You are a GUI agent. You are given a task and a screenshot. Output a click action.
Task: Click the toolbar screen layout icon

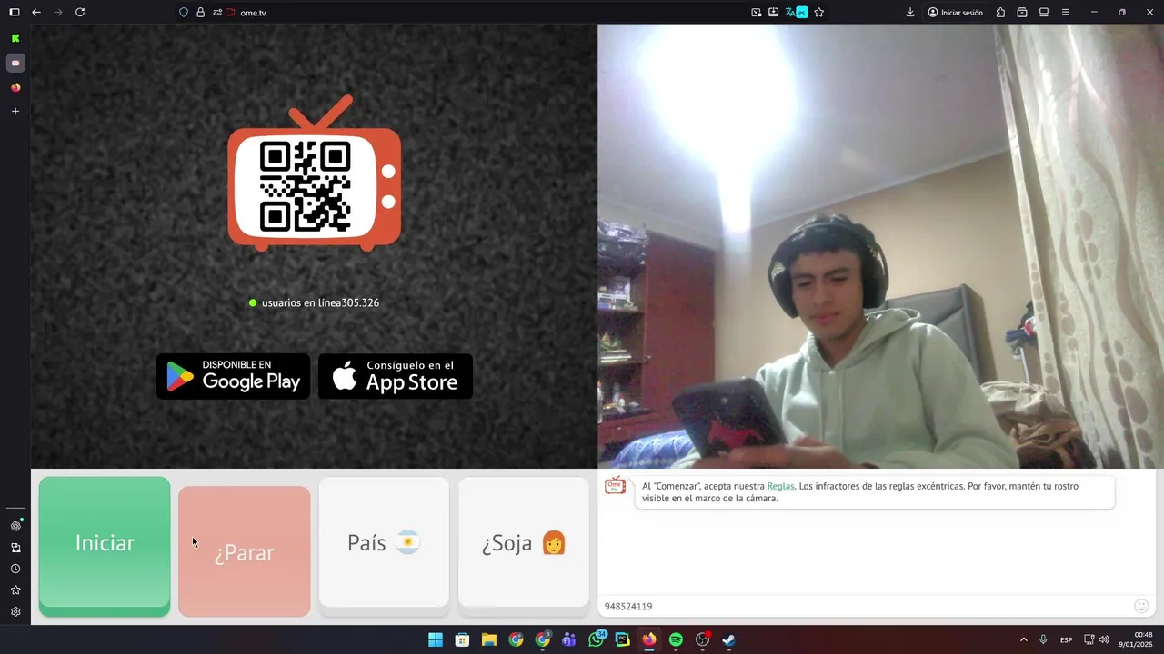(x=1044, y=13)
